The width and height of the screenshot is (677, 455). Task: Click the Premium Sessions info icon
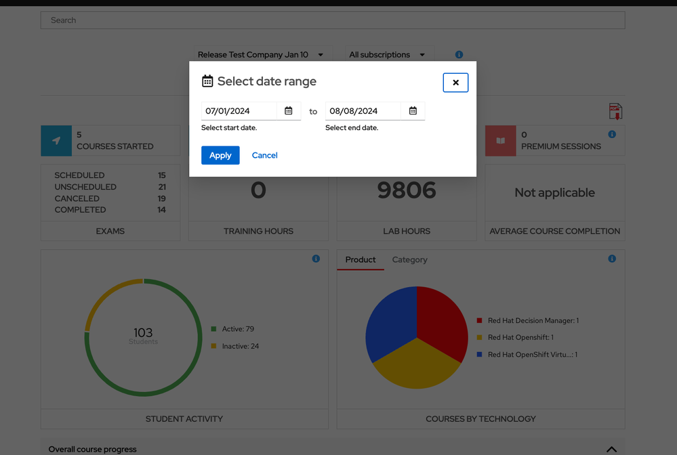click(612, 135)
